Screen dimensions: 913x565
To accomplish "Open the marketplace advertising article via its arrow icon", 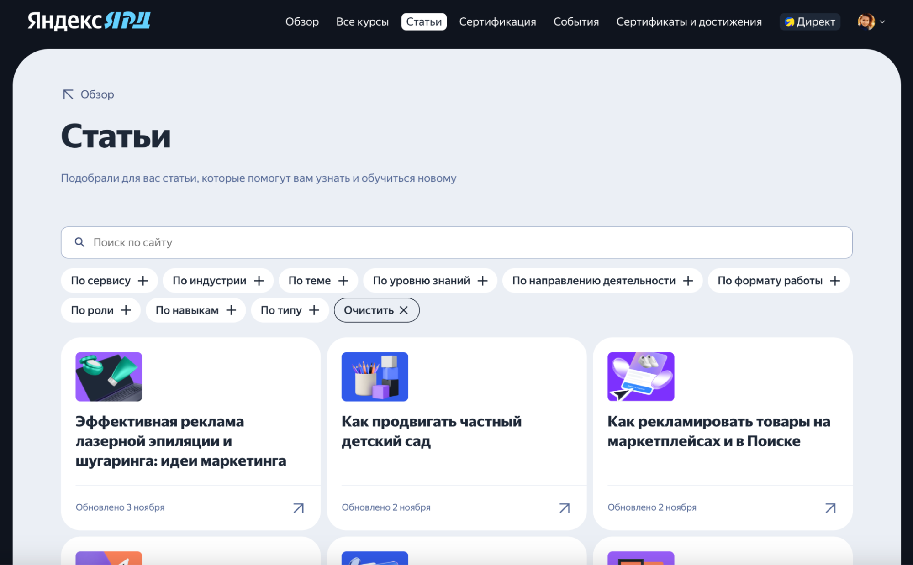I will 830,507.
